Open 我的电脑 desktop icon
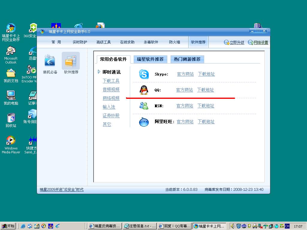307x230 pixels. click(x=11, y=98)
